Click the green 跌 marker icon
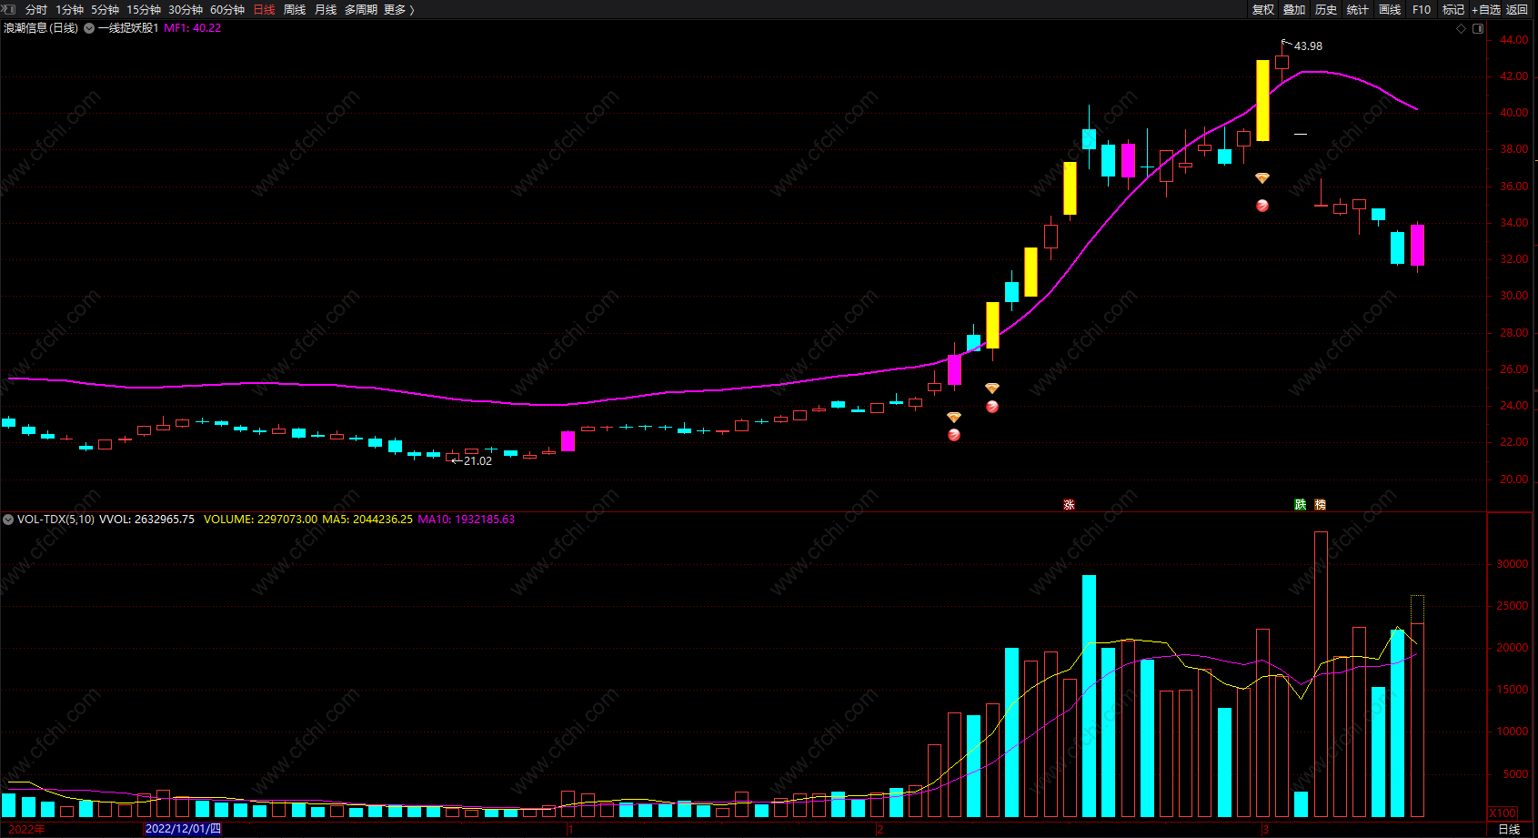This screenshot has width=1538, height=838. point(1301,504)
